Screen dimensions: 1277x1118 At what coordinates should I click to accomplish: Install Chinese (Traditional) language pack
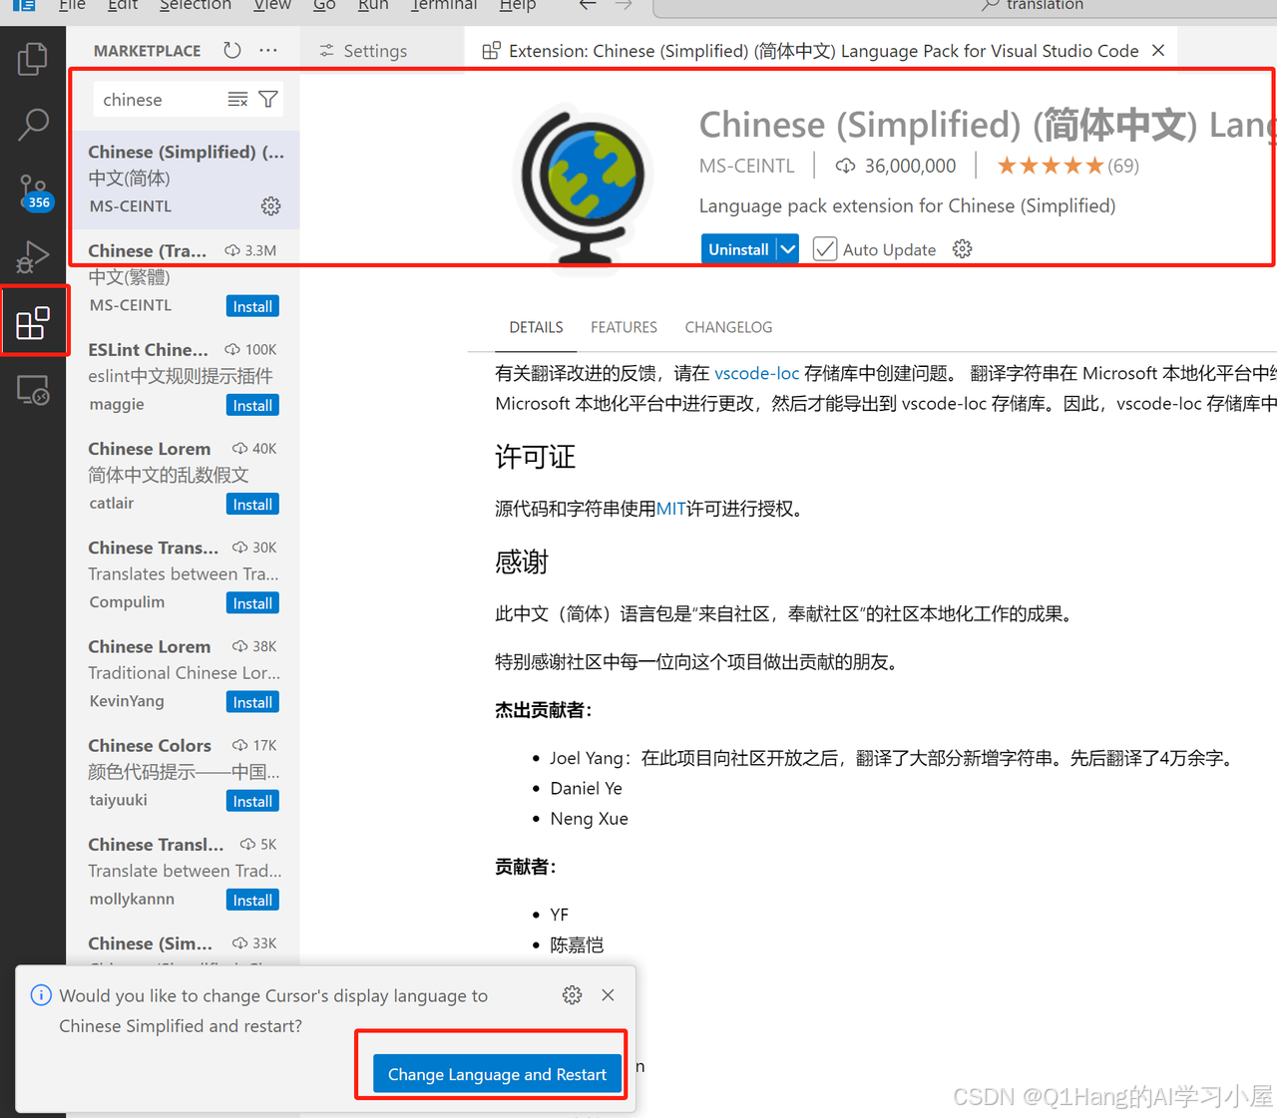[x=252, y=306]
